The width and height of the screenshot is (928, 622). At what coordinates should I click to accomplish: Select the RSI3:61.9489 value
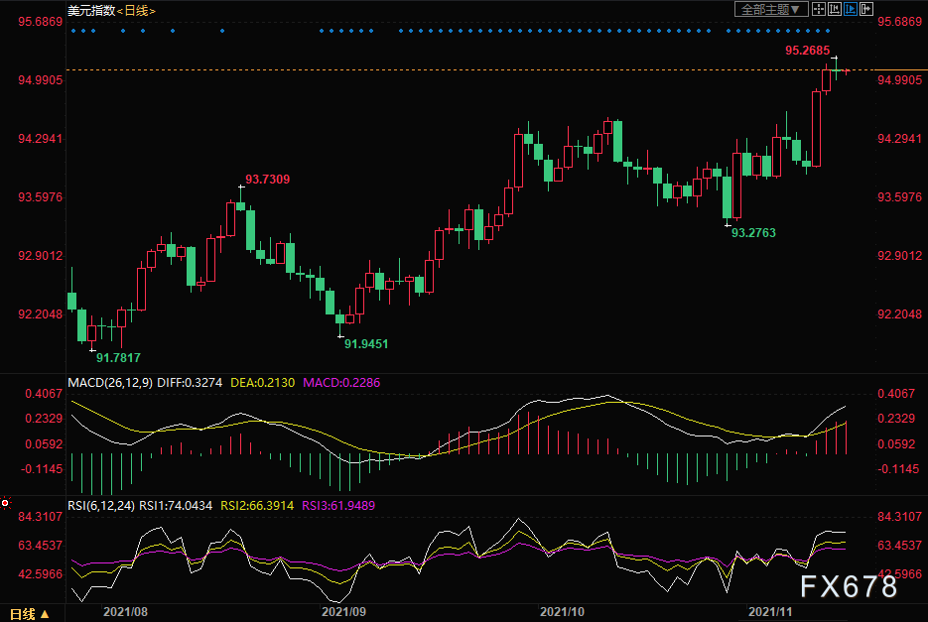tap(338, 505)
